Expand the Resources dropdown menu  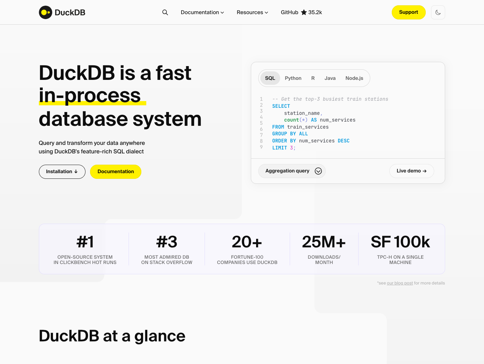[x=252, y=12]
